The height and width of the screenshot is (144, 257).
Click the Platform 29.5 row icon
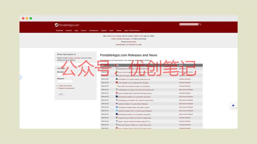click(117, 100)
